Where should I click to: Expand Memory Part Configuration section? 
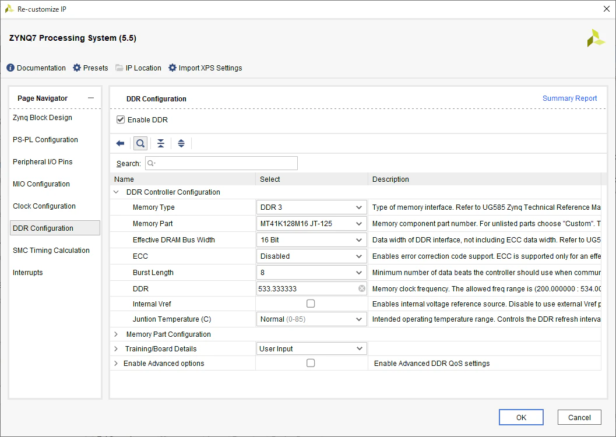116,334
